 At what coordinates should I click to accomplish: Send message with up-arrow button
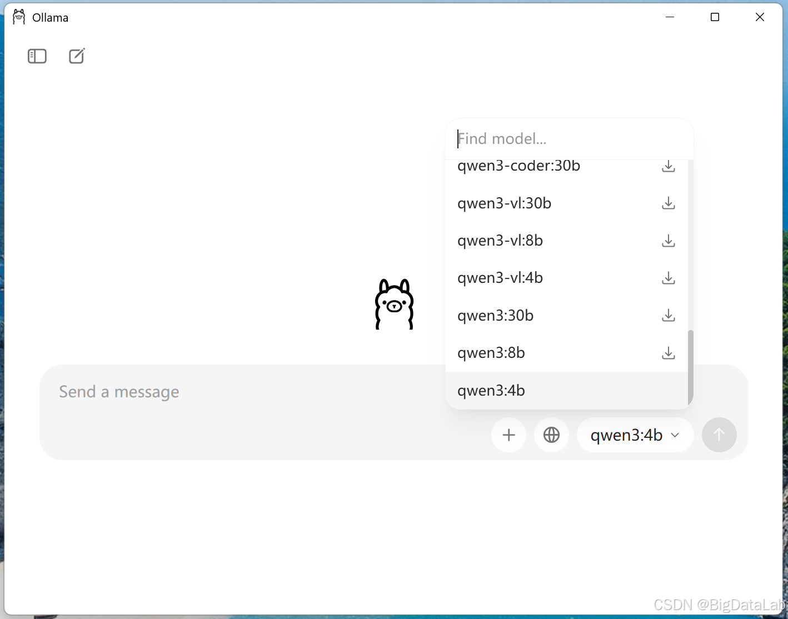tap(719, 435)
